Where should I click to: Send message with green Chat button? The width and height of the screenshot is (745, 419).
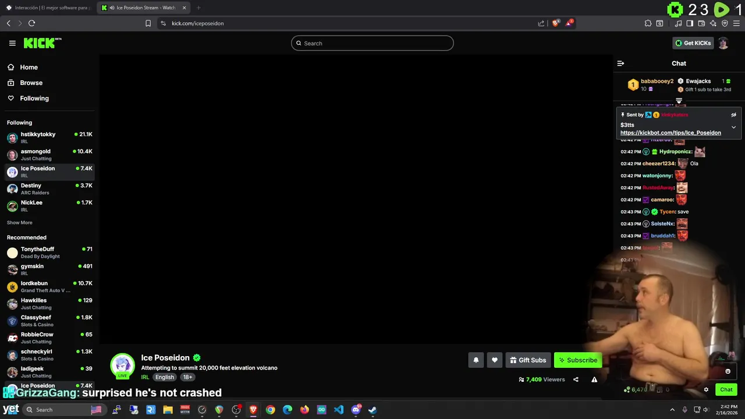click(x=726, y=390)
